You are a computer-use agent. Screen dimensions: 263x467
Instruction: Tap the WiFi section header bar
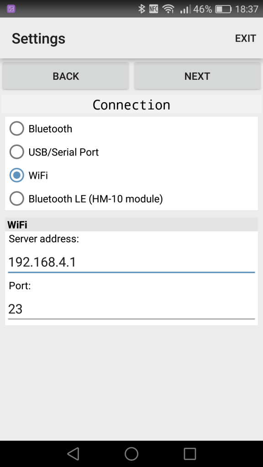tap(131, 224)
